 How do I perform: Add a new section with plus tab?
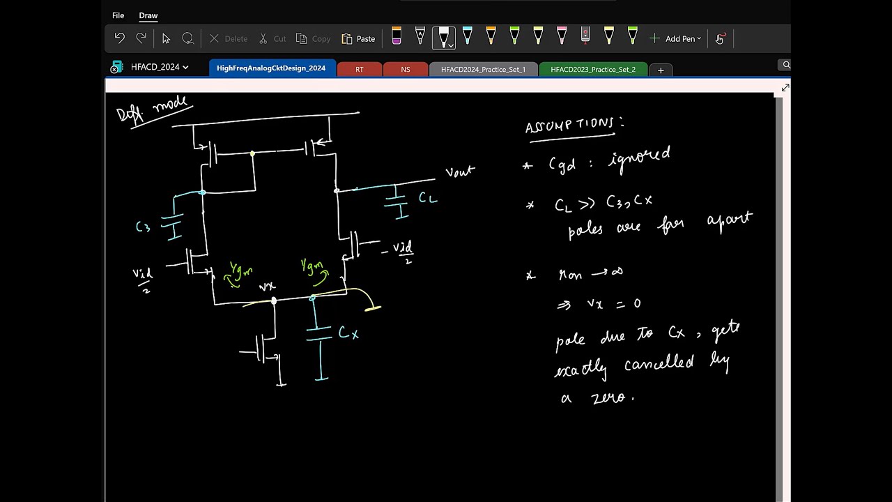(661, 70)
